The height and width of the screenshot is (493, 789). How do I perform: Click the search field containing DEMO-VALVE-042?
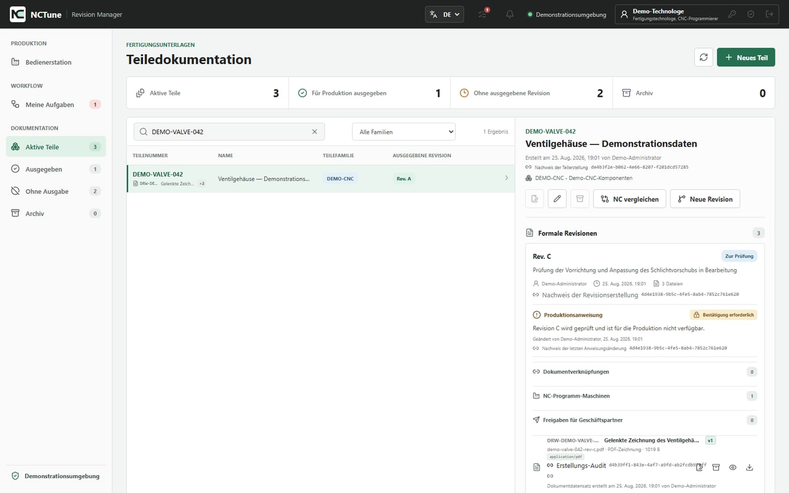[229, 132]
